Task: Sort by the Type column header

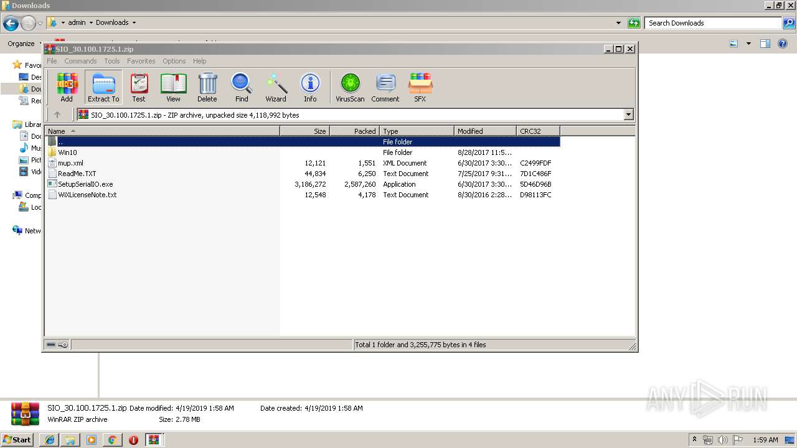Action: (417, 131)
